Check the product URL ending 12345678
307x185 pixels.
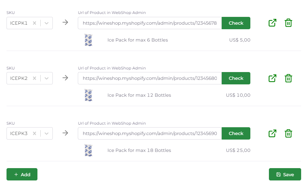coord(236,23)
